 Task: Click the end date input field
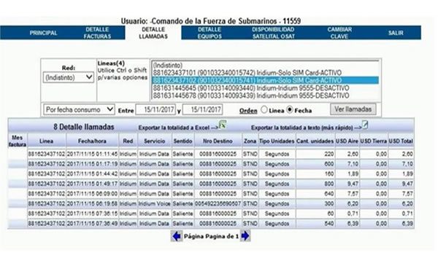[x=202, y=109]
